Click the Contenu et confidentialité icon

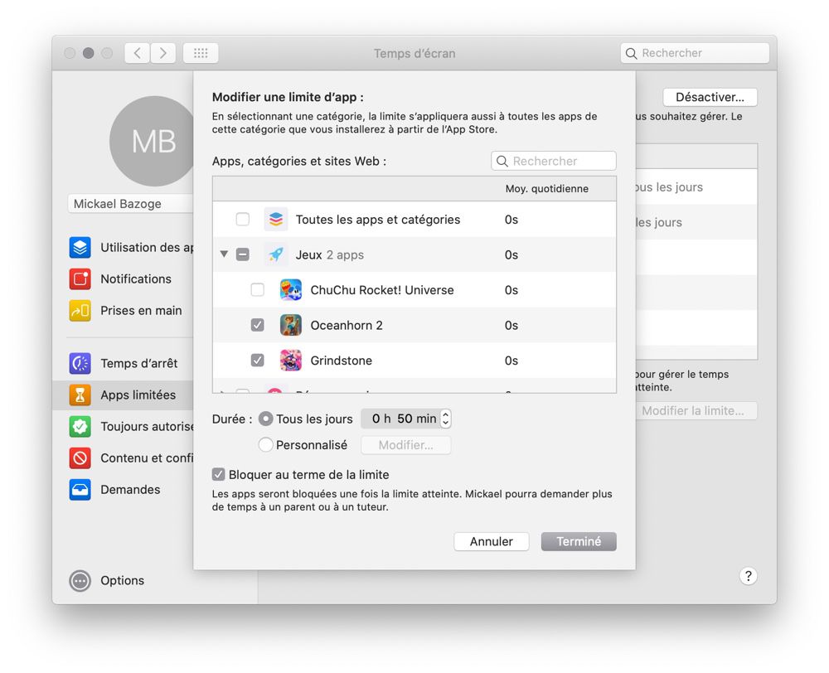pyautogui.click(x=80, y=458)
